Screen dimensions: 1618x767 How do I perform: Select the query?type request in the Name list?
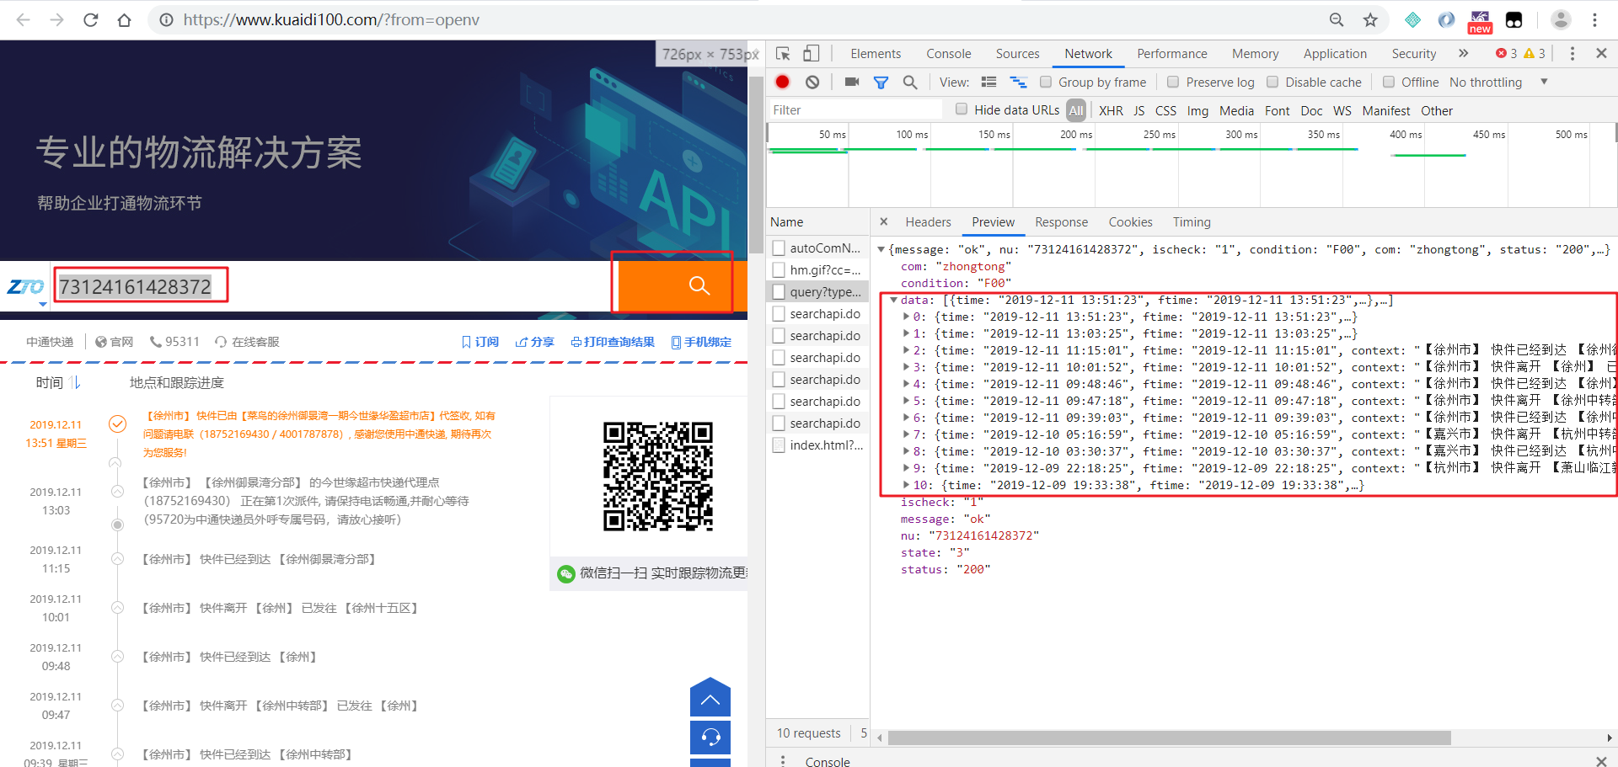[817, 291]
